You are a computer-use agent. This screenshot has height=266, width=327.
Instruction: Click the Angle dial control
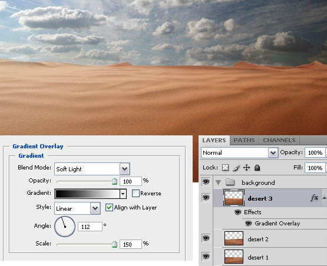[x=65, y=227]
